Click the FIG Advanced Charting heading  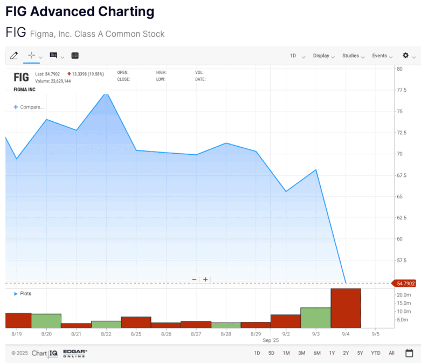click(x=80, y=11)
